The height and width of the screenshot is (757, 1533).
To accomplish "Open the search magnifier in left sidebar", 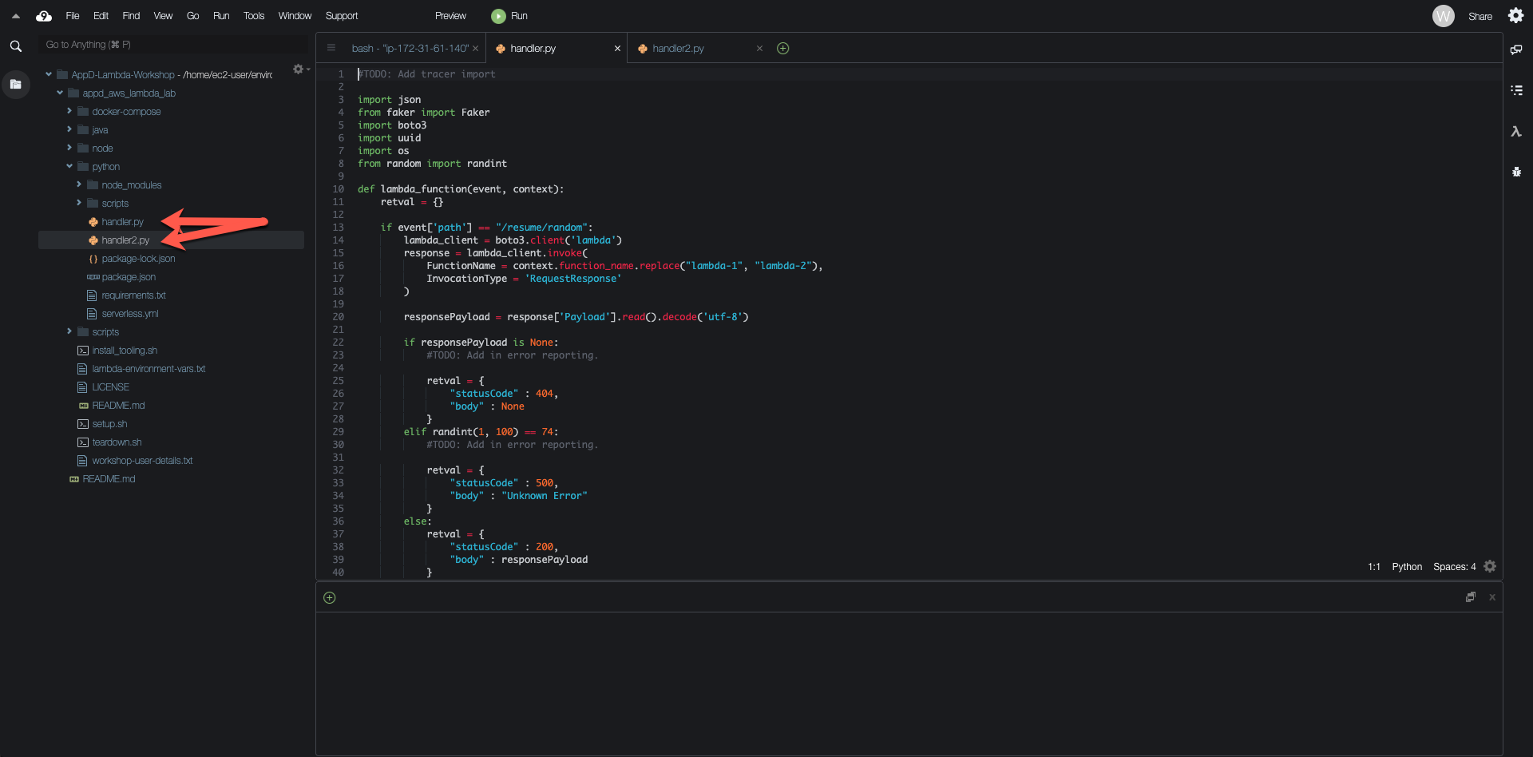I will click(15, 46).
